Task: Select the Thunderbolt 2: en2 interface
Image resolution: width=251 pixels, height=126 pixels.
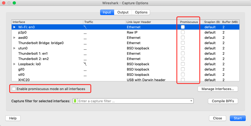Action: [x=125, y=59]
